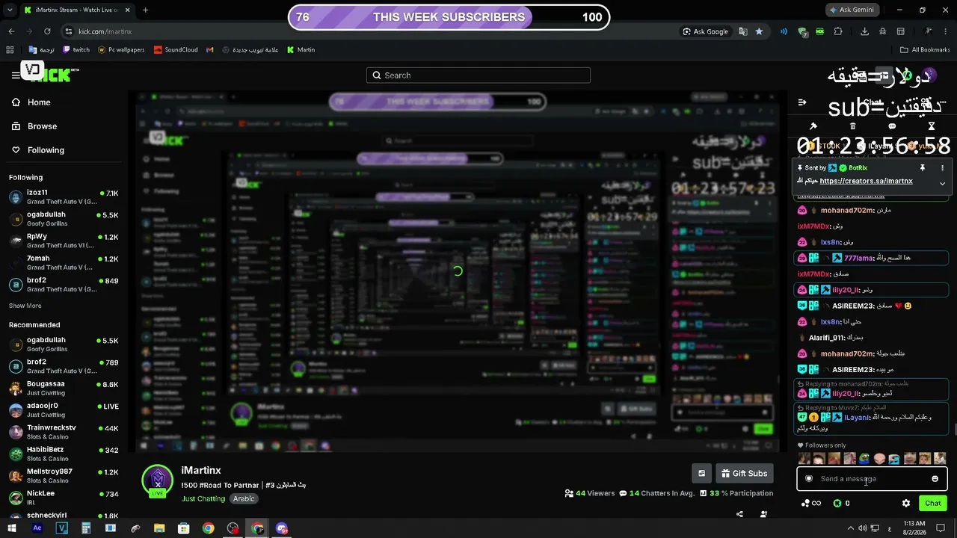Viewport: 957px width, 538px height.
Task: Click the icon button beside Gift Subs
Action: coord(701,473)
